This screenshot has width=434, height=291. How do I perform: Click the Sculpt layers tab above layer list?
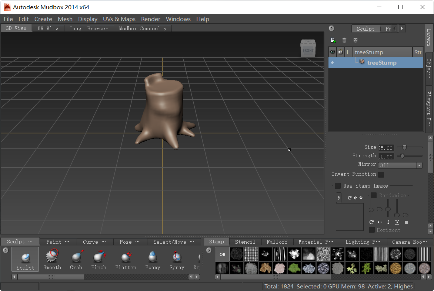365,29
